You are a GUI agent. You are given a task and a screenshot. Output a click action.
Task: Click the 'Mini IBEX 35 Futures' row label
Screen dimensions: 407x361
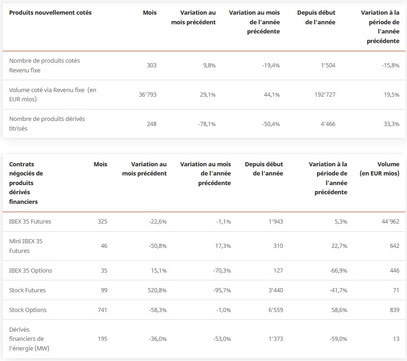coord(26,246)
